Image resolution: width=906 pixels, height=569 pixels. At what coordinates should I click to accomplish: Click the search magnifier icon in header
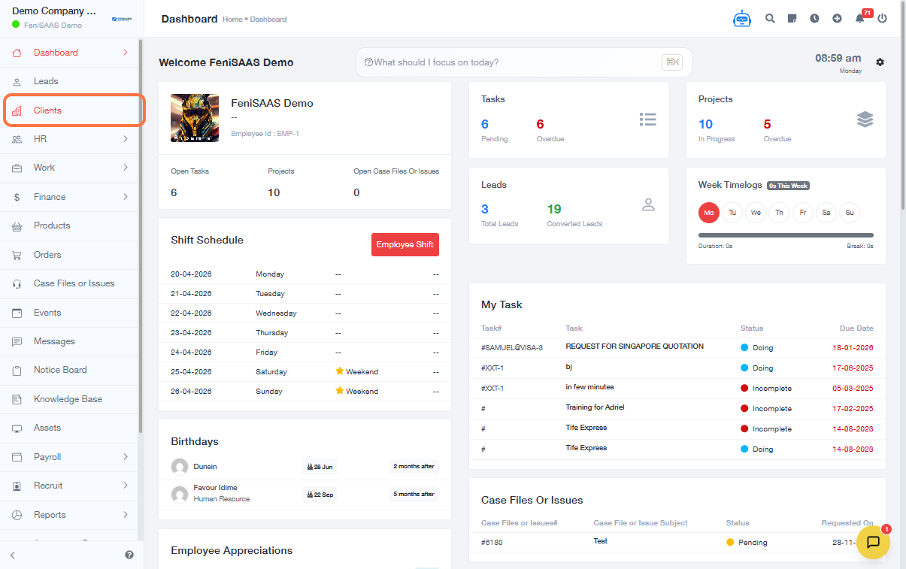[x=770, y=19]
